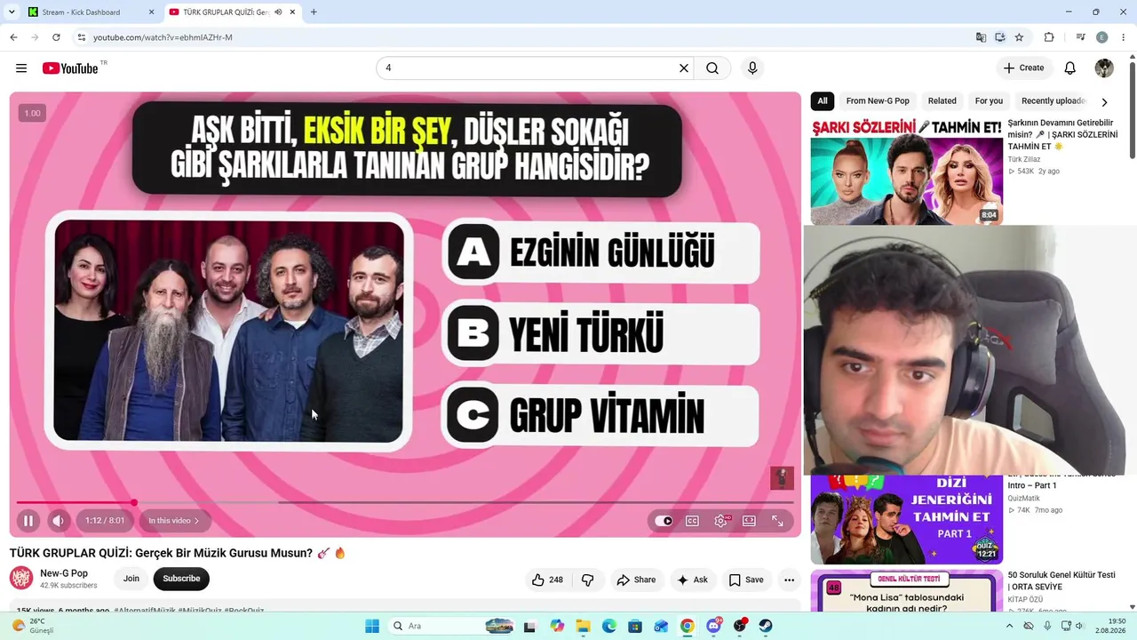The width and height of the screenshot is (1137, 640).
Task: Select the 'From New-G Pop' chip
Action: 878,101
